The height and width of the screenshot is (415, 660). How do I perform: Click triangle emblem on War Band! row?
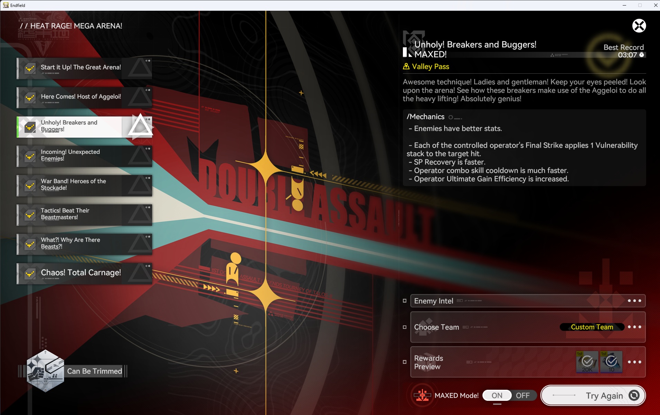tap(140, 186)
